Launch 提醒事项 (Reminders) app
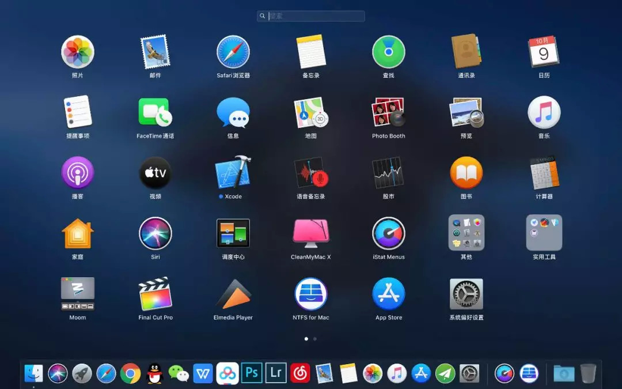Viewport: 622px width, 389px height. point(78,112)
